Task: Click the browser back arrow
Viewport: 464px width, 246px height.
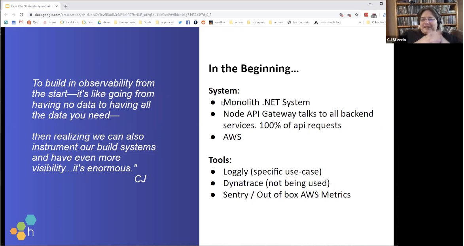Action: pyautogui.click(x=6, y=15)
